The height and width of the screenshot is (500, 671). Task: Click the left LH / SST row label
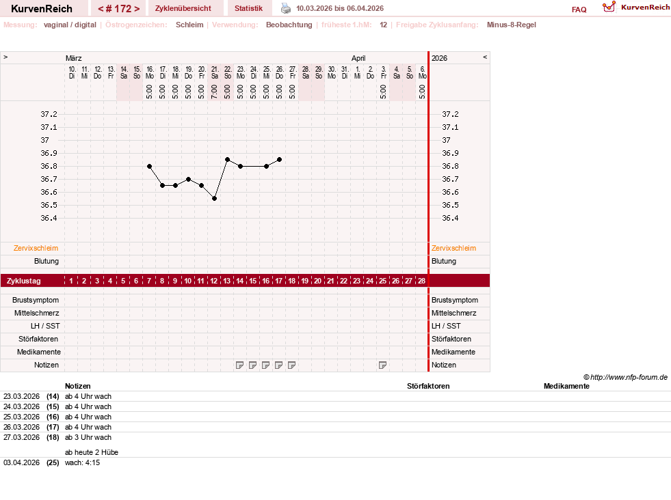[x=45, y=326]
